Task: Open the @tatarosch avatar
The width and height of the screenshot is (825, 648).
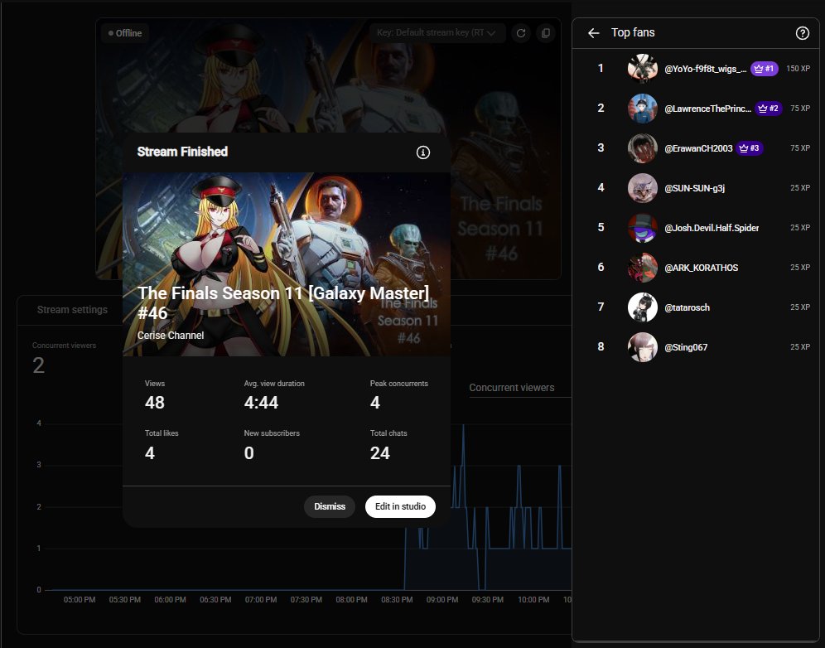Action: [643, 307]
